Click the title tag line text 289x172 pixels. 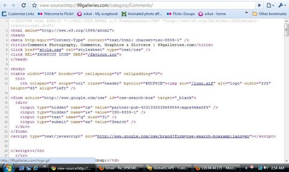(112, 45)
